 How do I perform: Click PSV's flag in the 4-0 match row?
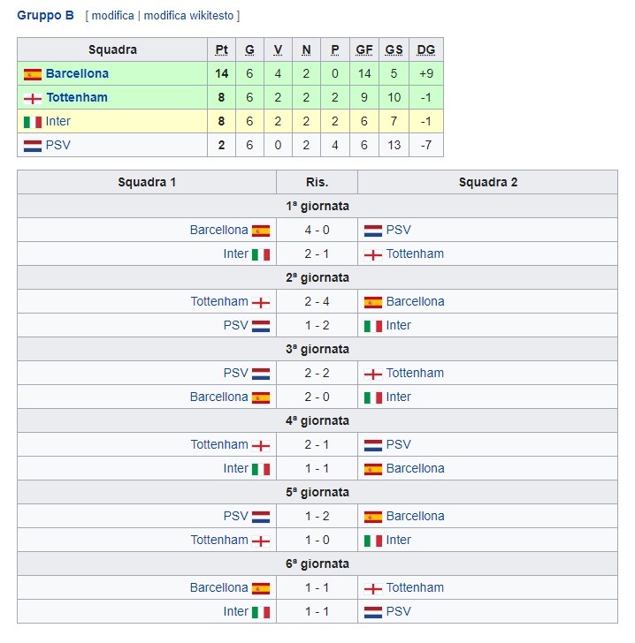[x=372, y=231]
